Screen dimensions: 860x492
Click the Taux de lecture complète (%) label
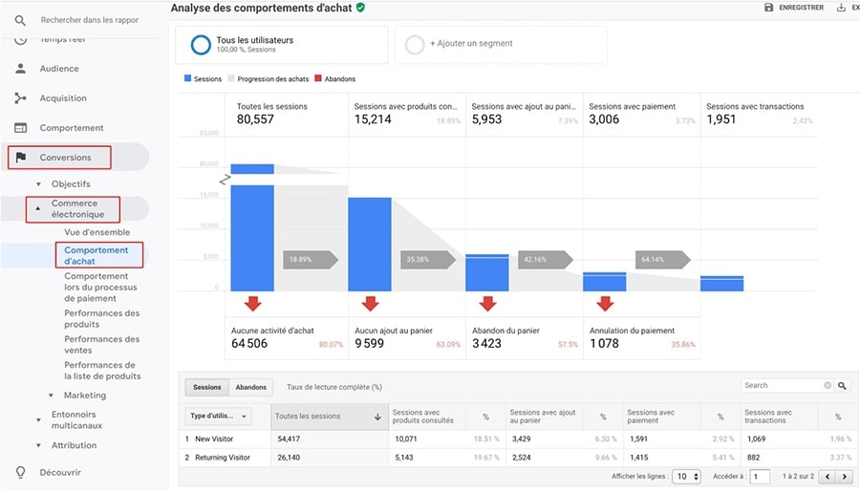[x=334, y=387]
